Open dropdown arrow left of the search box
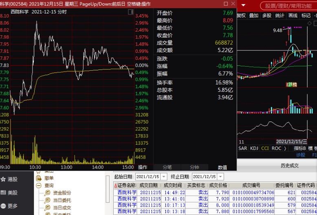Viewport: 317px width, 215px height. (243, 5)
